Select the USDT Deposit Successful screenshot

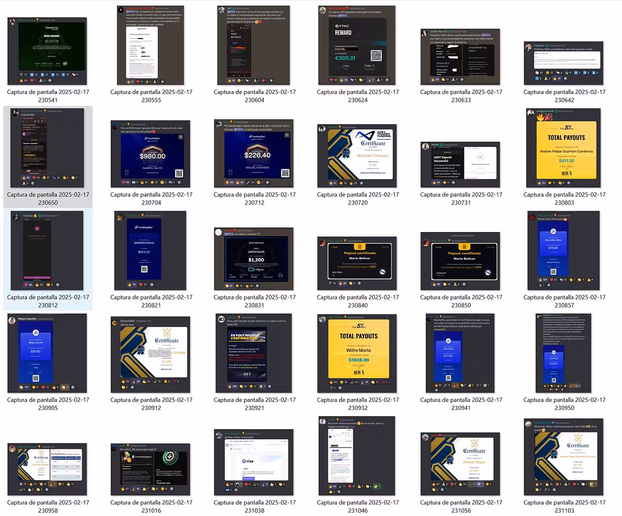(x=460, y=164)
